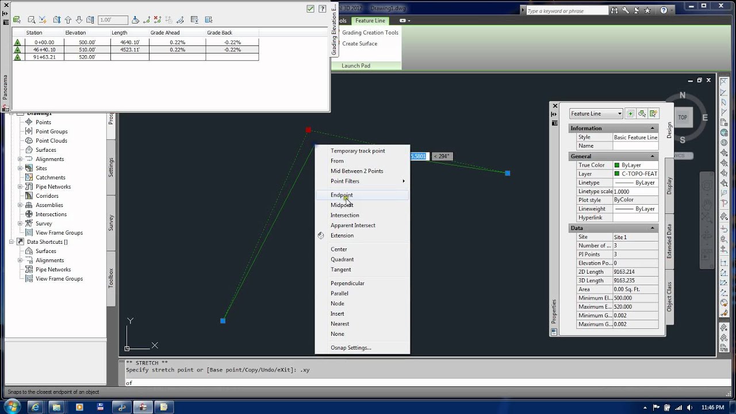The height and width of the screenshot is (414, 736).
Task: Click the Set Increment icon beside the 1.00' field
Action: tap(90, 20)
